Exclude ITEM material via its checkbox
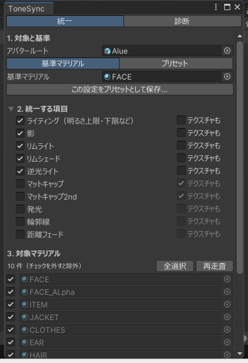248x363 pixels. tap(11, 304)
